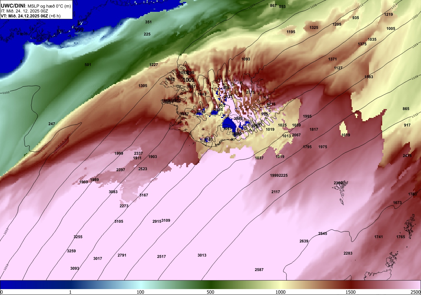Click the 865 height value
Image resolution: width=421 pixels, height=295 pixels.
[406, 109]
